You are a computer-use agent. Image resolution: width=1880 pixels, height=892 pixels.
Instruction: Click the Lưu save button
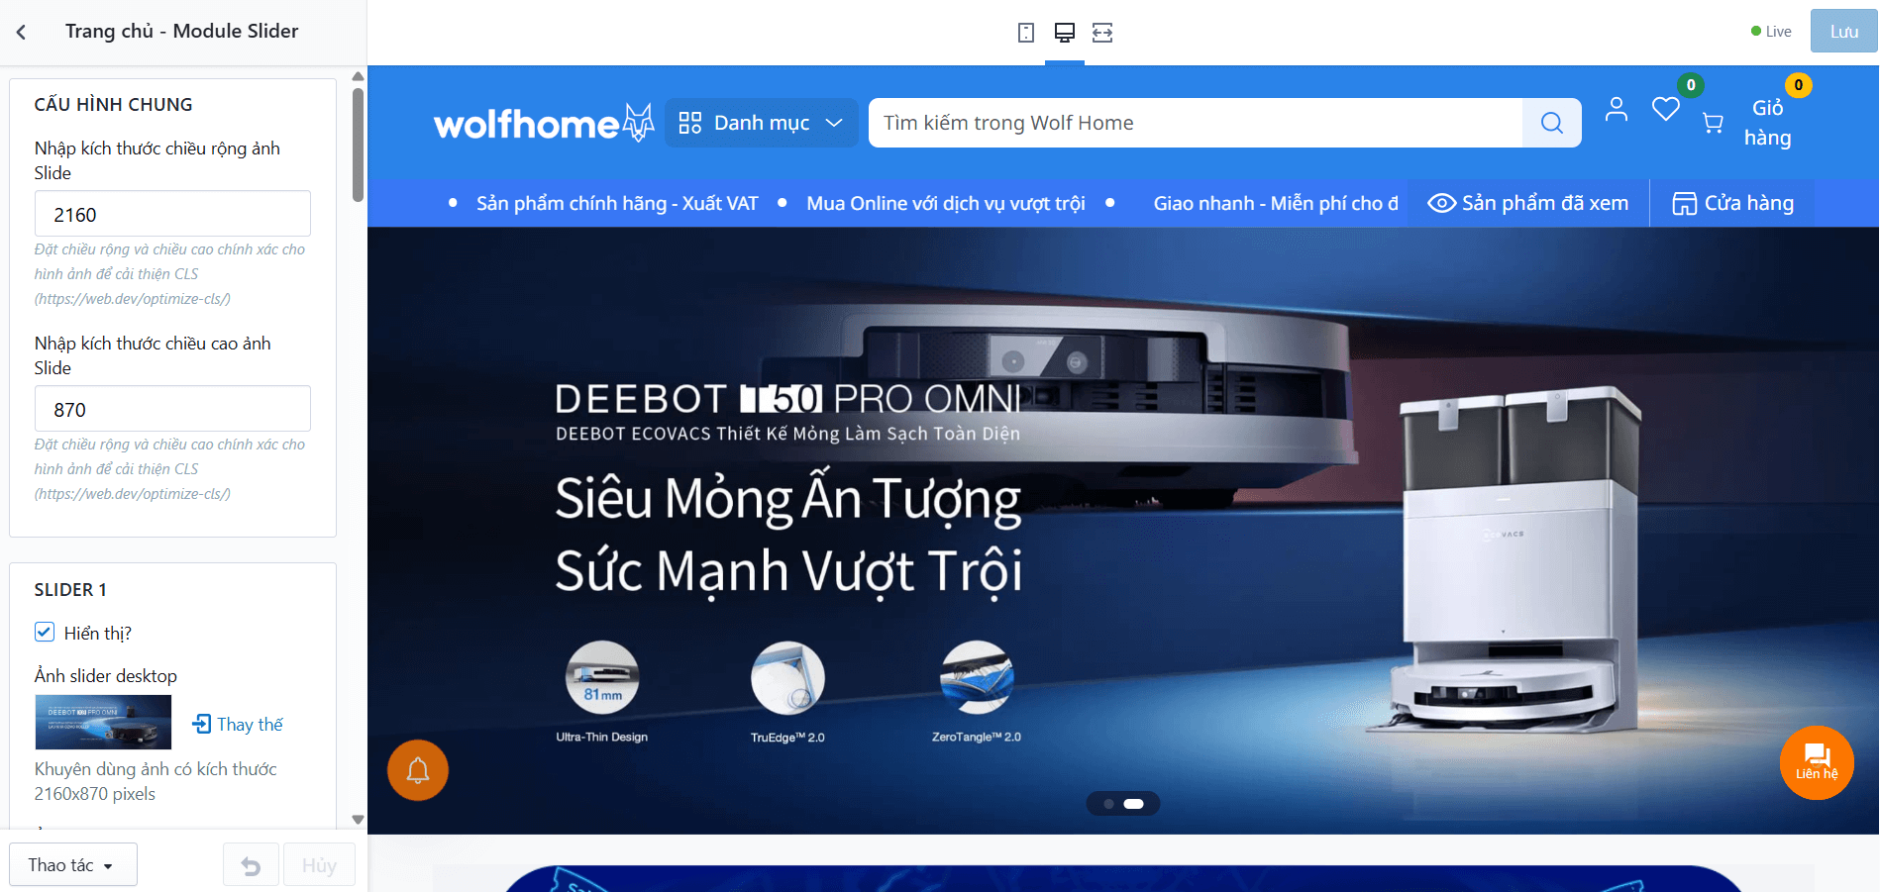click(x=1844, y=32)
